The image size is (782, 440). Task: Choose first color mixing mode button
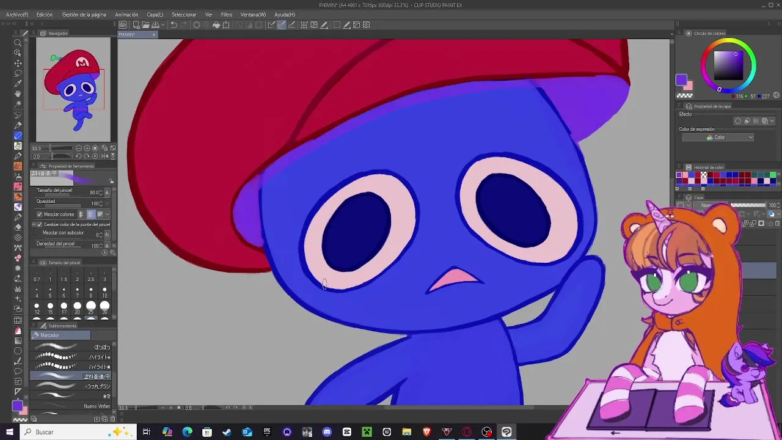coord(82,215)
